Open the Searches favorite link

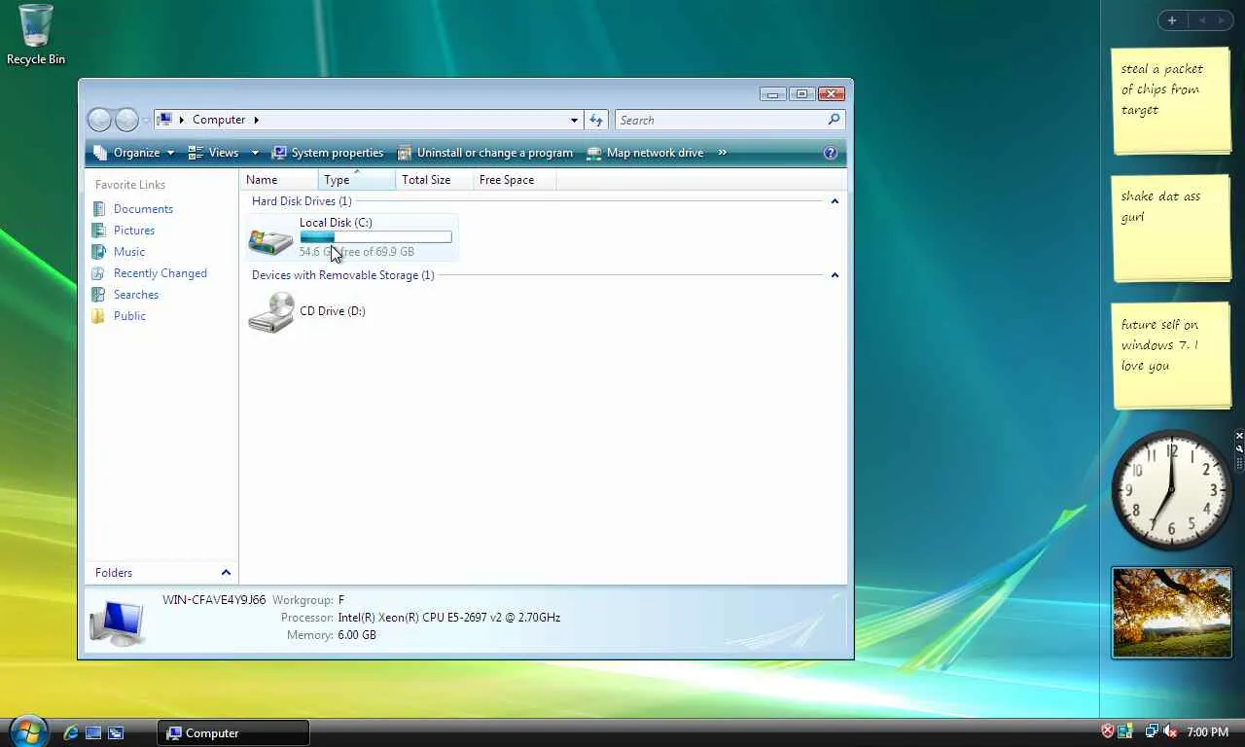point(136,295)
